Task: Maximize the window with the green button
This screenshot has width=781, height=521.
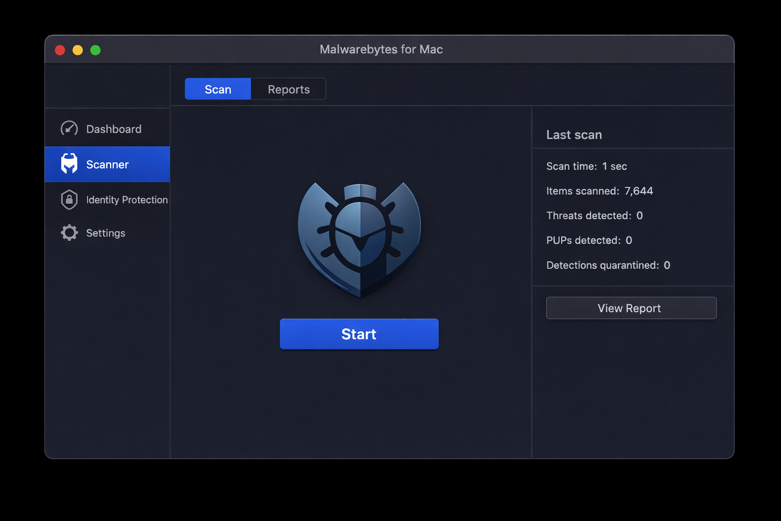Action: point(96,50)
